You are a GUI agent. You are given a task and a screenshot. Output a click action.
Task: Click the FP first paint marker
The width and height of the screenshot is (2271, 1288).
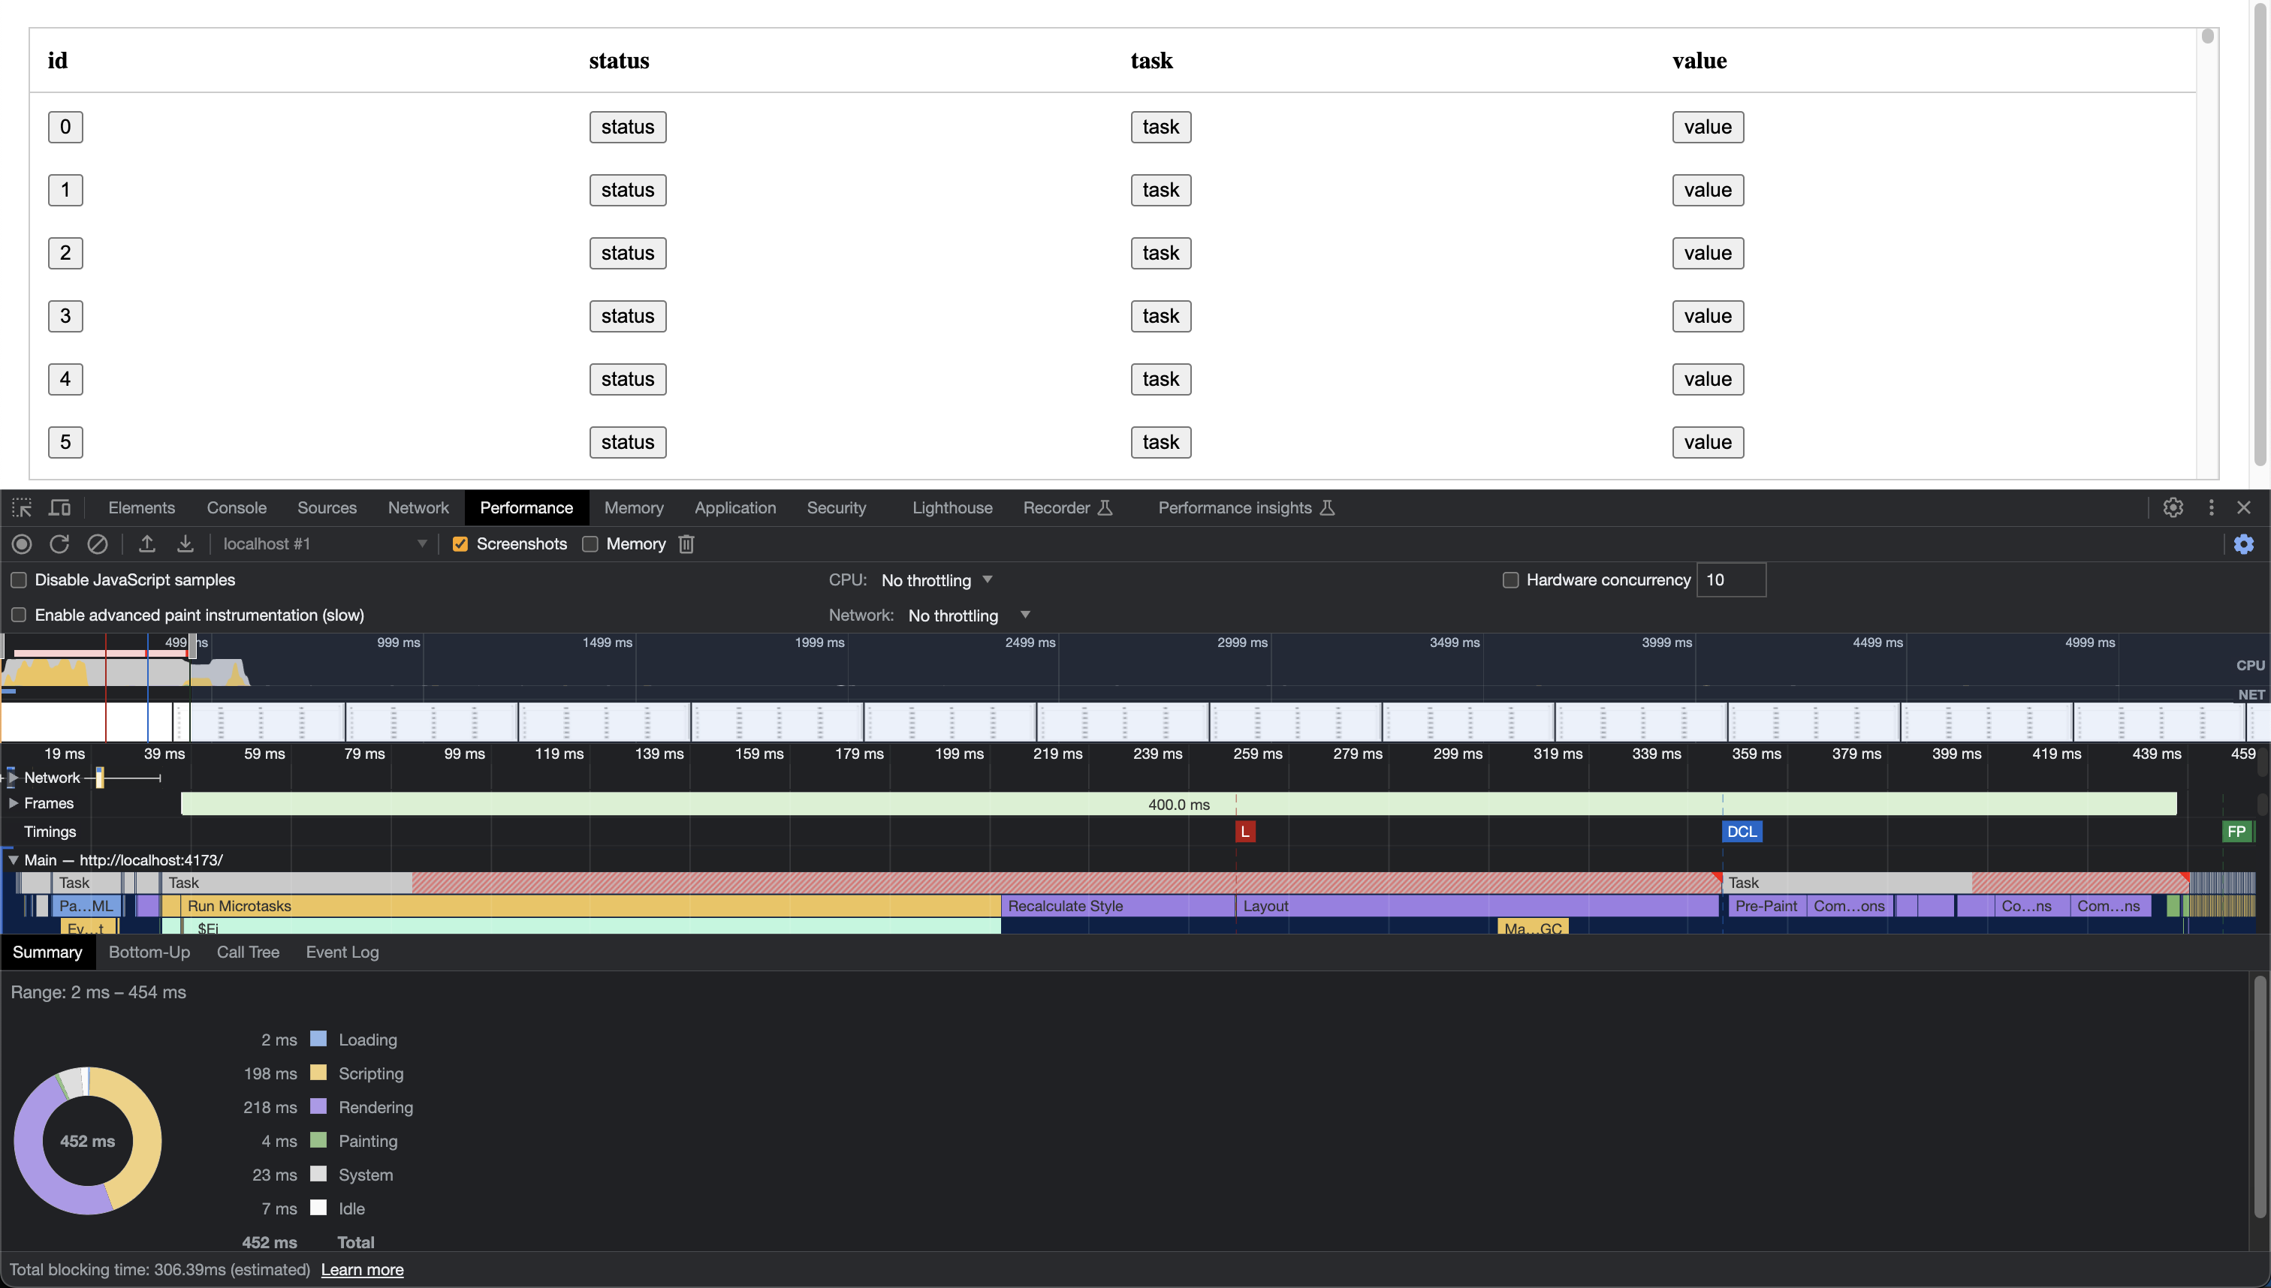point(2236,832)
